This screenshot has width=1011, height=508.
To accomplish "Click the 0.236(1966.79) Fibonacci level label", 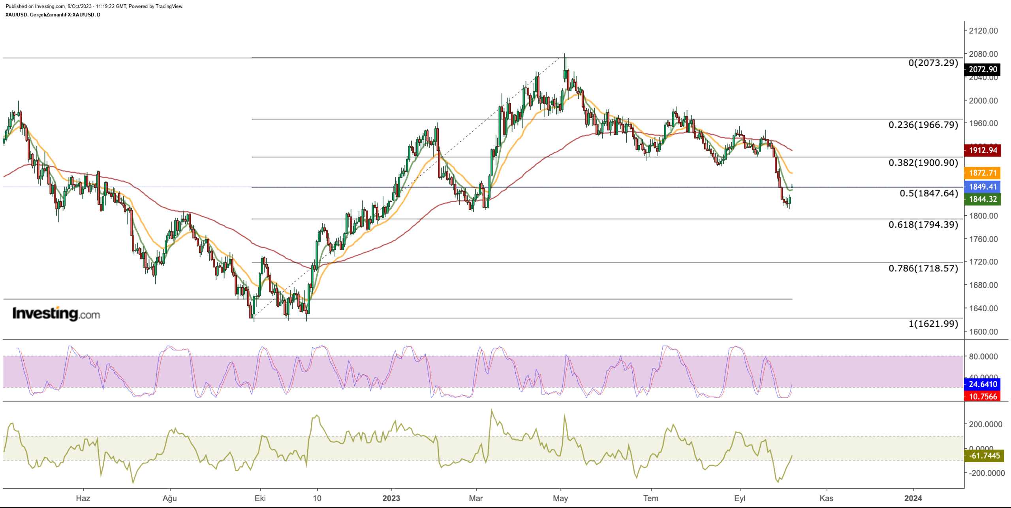I will pyautogui.click(x=923, y=125).
